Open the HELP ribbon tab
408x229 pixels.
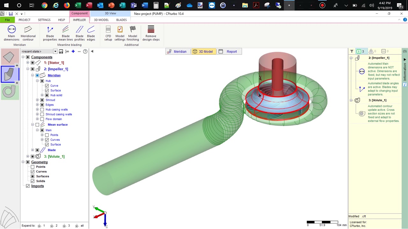pos(62,20)
